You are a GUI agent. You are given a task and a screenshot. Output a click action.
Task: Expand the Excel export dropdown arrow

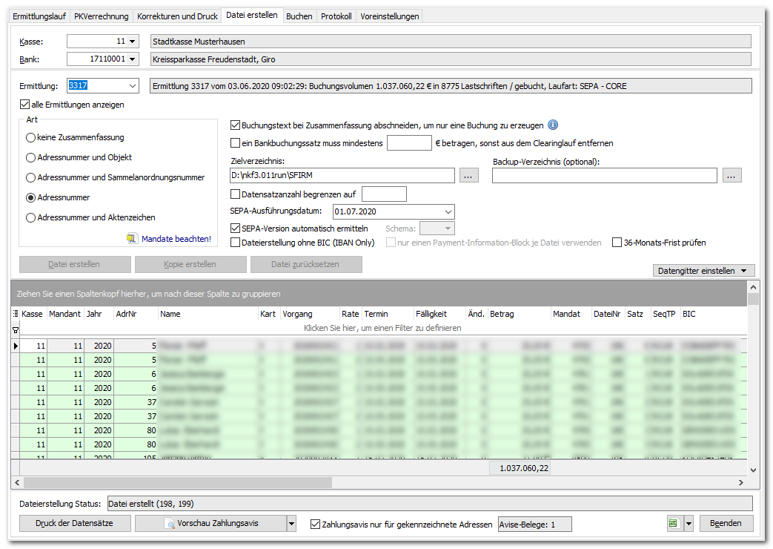click(689, 523)
